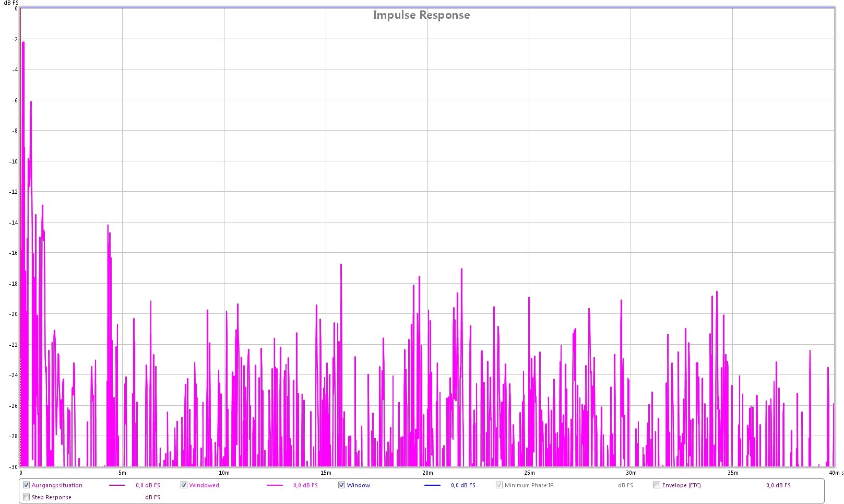
Task: Click the 5m time axis label
Action: tap(122, 473)
